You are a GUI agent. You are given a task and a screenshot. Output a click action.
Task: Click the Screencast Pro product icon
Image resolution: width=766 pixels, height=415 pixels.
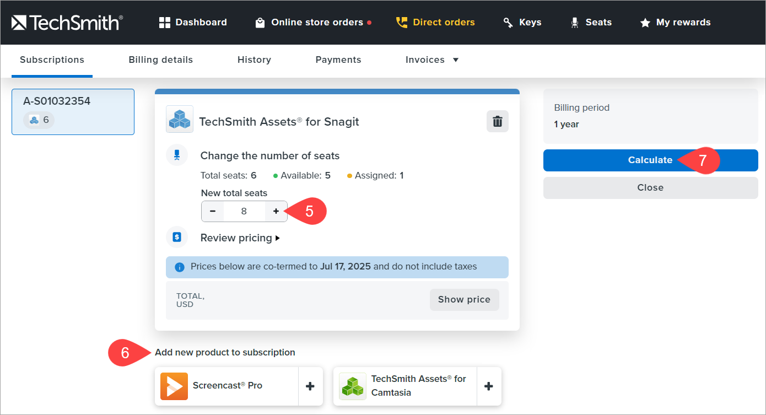click(x=174, y=386)
